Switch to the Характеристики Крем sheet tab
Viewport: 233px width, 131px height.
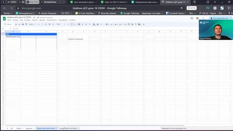pyautogui.click(x=69, y=128)
